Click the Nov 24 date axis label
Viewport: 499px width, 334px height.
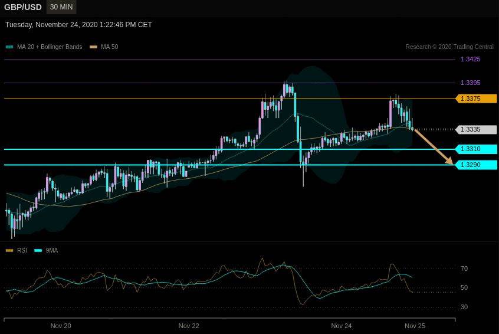pos(341,326)
